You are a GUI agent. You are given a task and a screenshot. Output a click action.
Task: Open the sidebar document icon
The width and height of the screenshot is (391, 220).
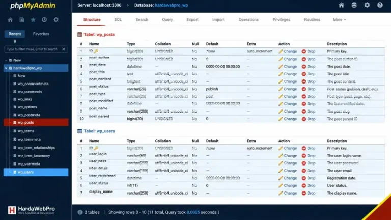click(x=22, y=20)
